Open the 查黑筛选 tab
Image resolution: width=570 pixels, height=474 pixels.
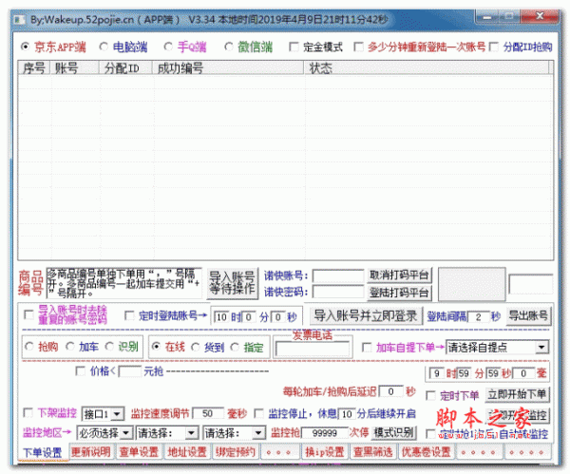coord(373,452)
